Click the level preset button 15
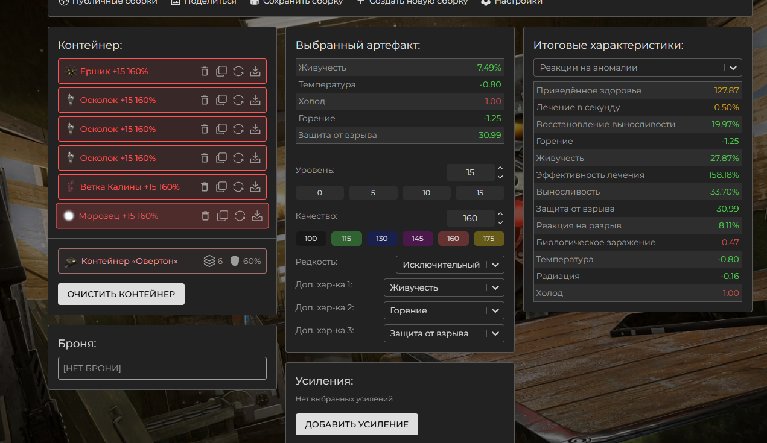Viewport: 767px width, 443px height. click(x=480, y=193)
